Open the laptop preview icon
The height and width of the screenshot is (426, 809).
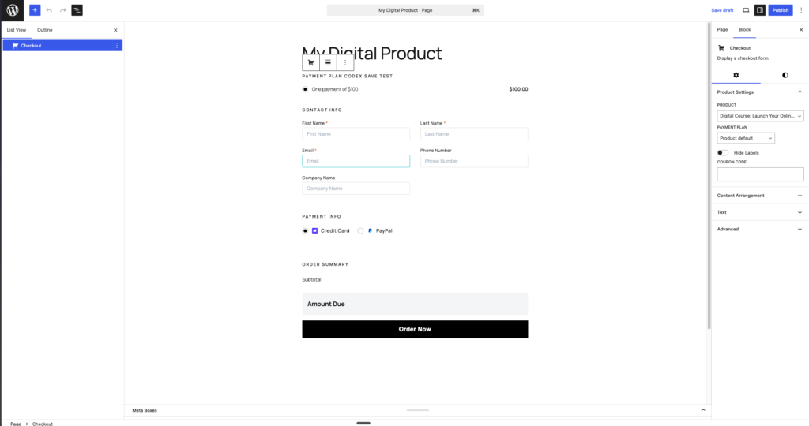point(746,9)
